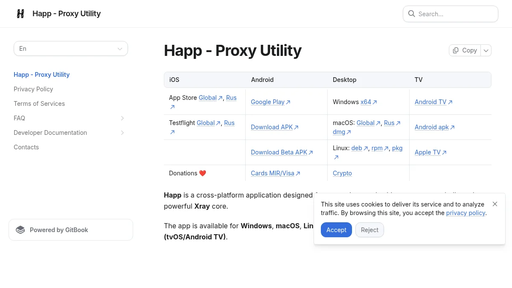Open Terms of Services sidebar page
This screenshot has height=288, width=512.
click(39, 104)
